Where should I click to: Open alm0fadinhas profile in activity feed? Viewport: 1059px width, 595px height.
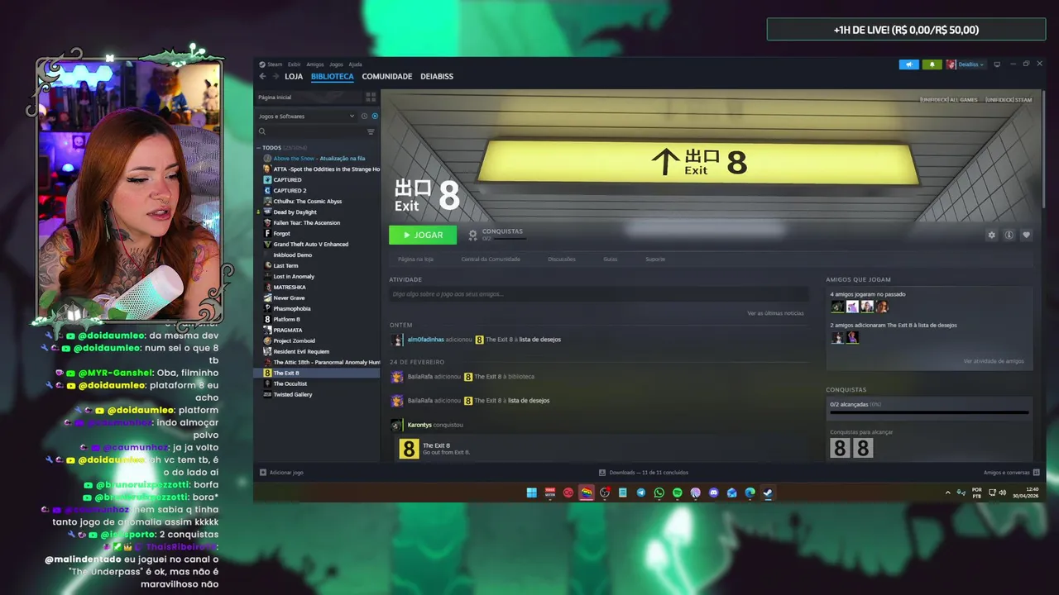426,340
